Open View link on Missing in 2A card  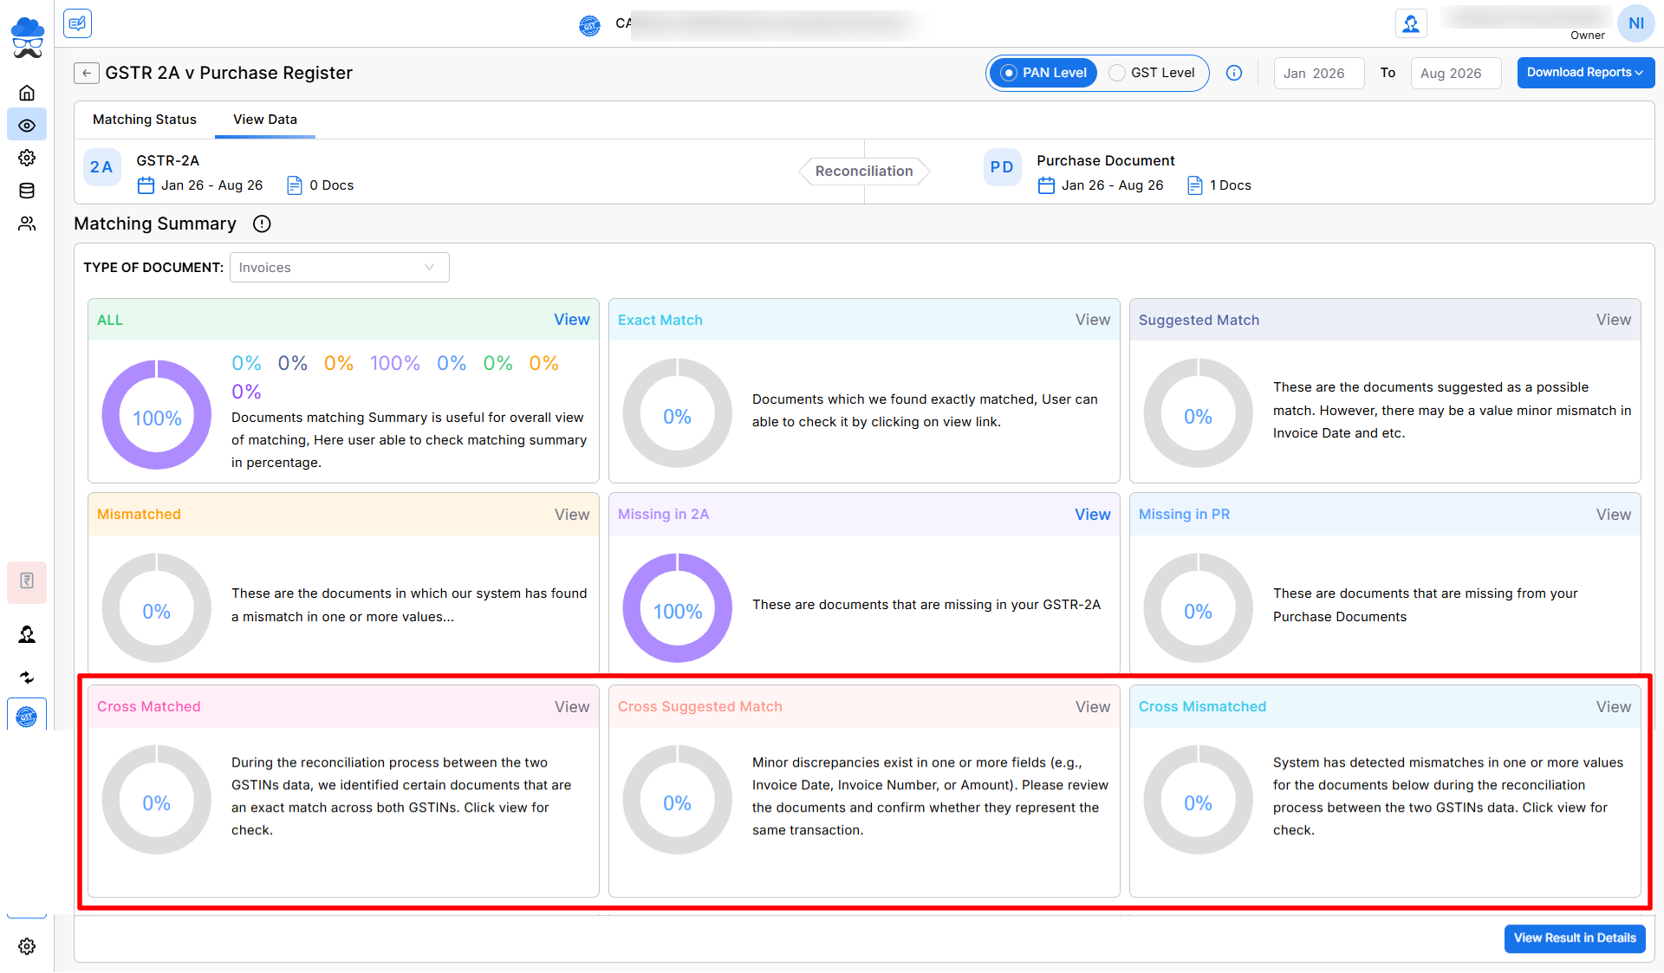pos(1093,515)
